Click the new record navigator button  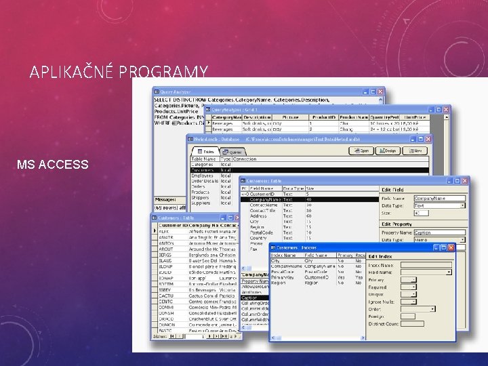[224, 336]
